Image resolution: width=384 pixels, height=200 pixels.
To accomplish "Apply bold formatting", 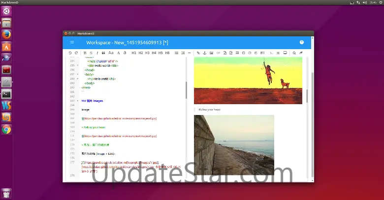I will coord(85,53).
